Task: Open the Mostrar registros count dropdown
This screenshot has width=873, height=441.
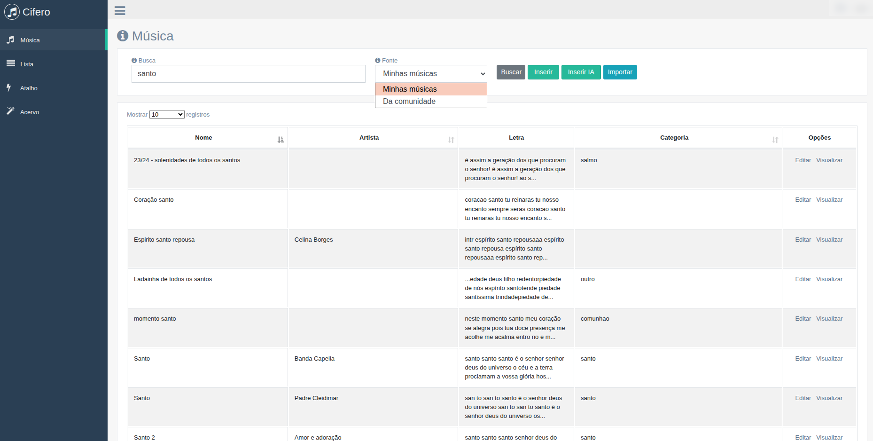Action: 167,115
